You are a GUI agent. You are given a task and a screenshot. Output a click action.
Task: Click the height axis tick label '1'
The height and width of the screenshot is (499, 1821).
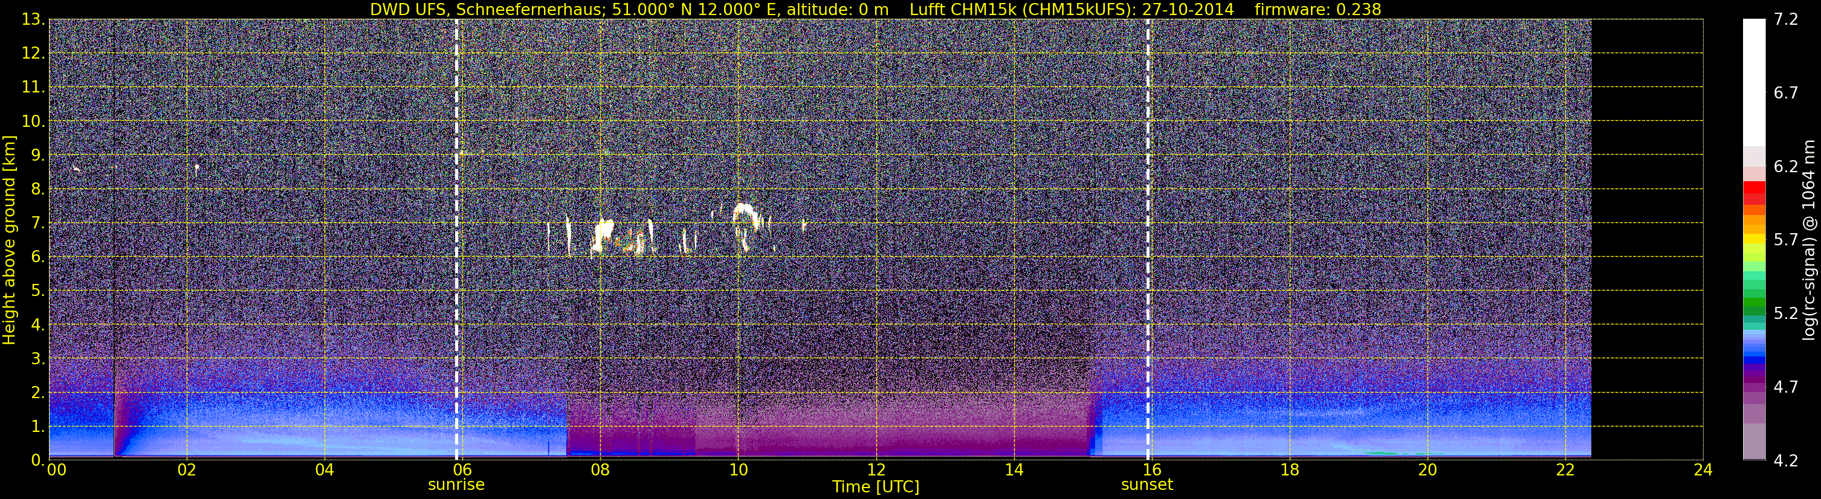point(37,427)
